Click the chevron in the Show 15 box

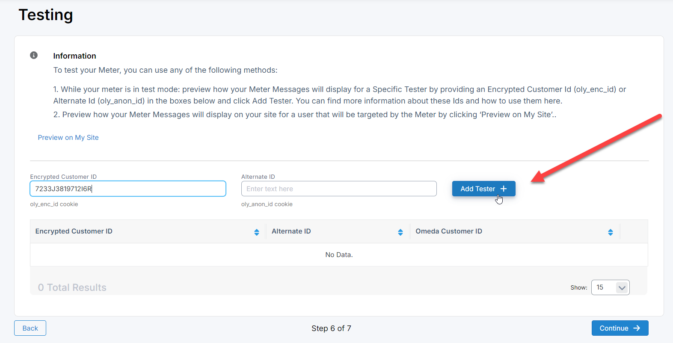tap(622, 288)
